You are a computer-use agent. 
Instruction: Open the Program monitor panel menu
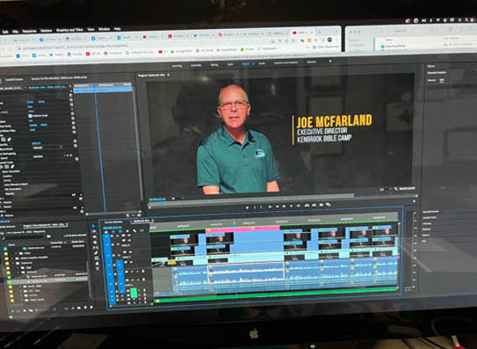point(169,75)
